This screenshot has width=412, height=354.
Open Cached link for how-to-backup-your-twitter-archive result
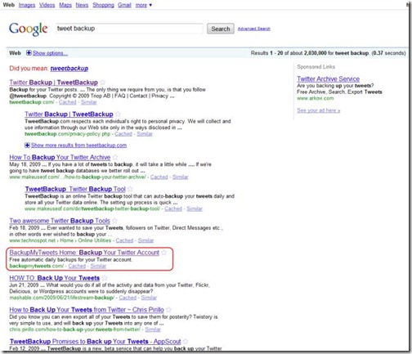pyautogui.click(x=159, y=177)
